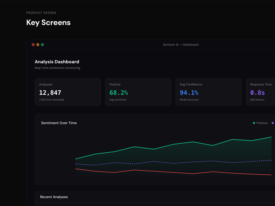The image size is (275, 206).
Task: Click the 68.2% positive value
Action: point(119,93)
